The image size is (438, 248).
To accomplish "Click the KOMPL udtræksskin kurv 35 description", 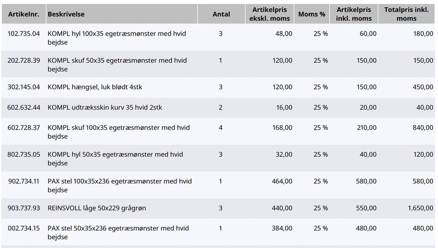I will (x=105, y=108).
